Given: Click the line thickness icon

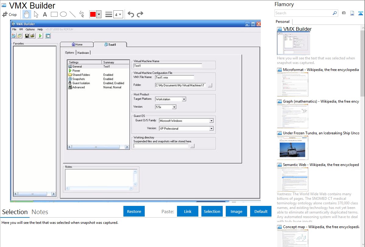Looking at the screenshot, I should [108, 14].
